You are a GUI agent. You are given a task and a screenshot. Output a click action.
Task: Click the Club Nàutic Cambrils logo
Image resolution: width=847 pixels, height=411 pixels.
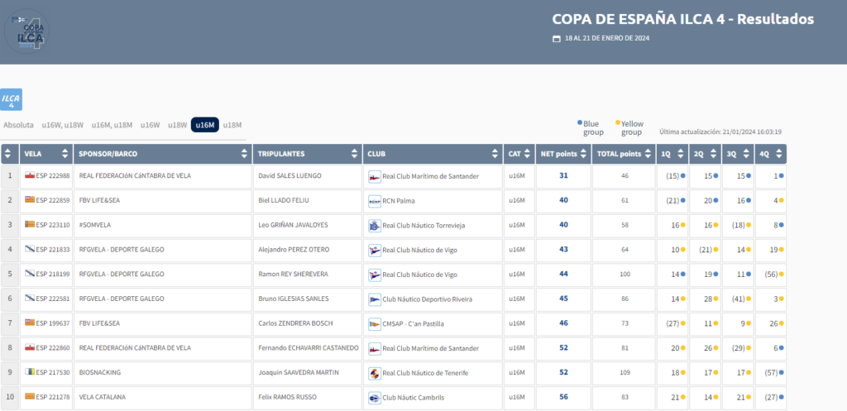[x=374, y=398]
